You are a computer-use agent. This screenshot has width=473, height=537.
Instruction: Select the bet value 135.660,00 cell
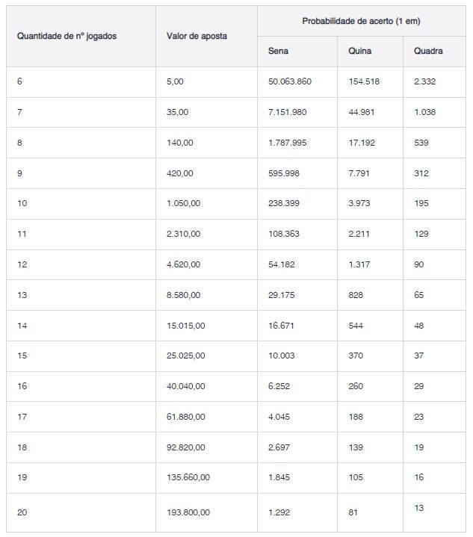[188, 477]
